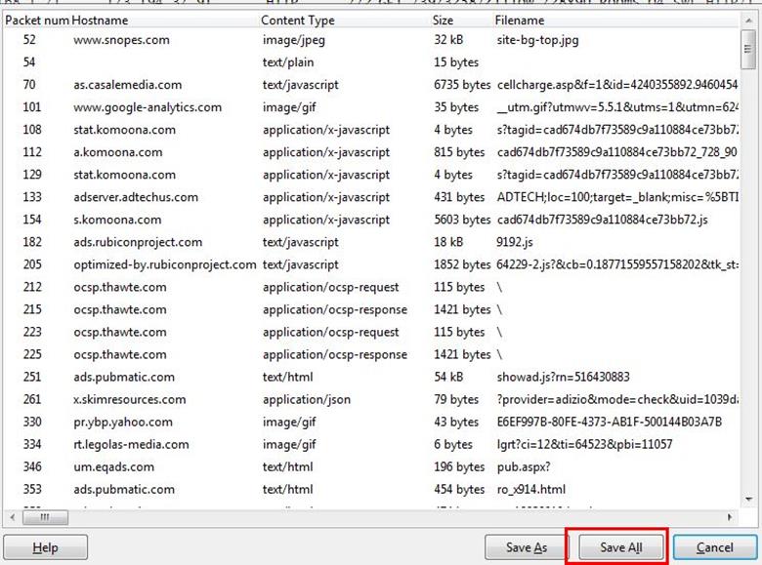
Task: Click the Save All button
Action: pos(621,547)
